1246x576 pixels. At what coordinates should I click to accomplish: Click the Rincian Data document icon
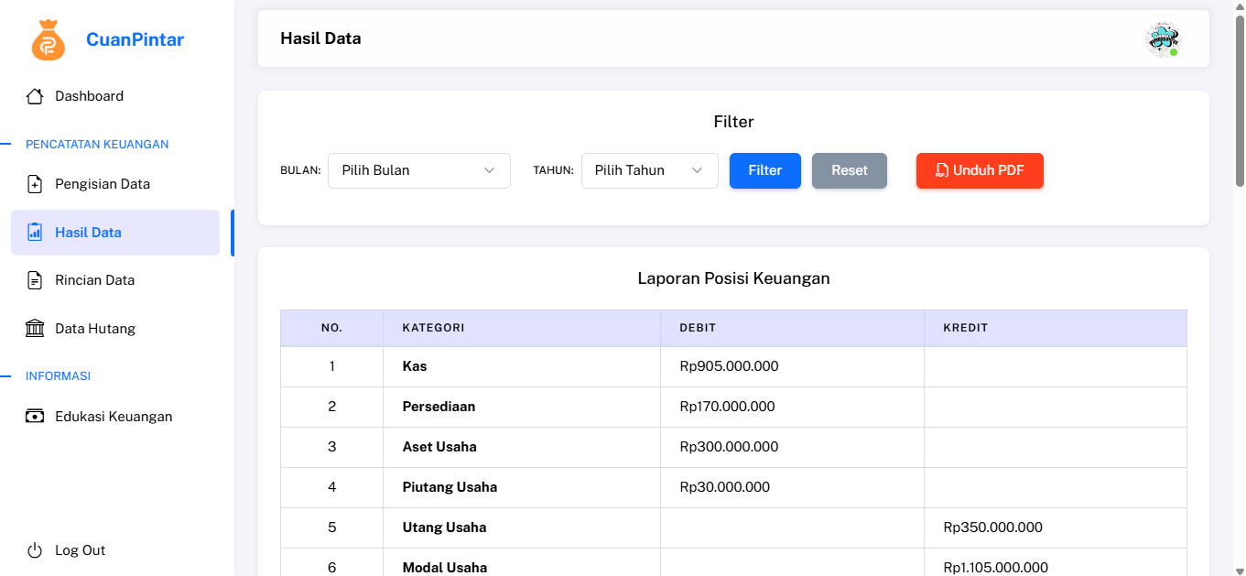coord(35,280)
